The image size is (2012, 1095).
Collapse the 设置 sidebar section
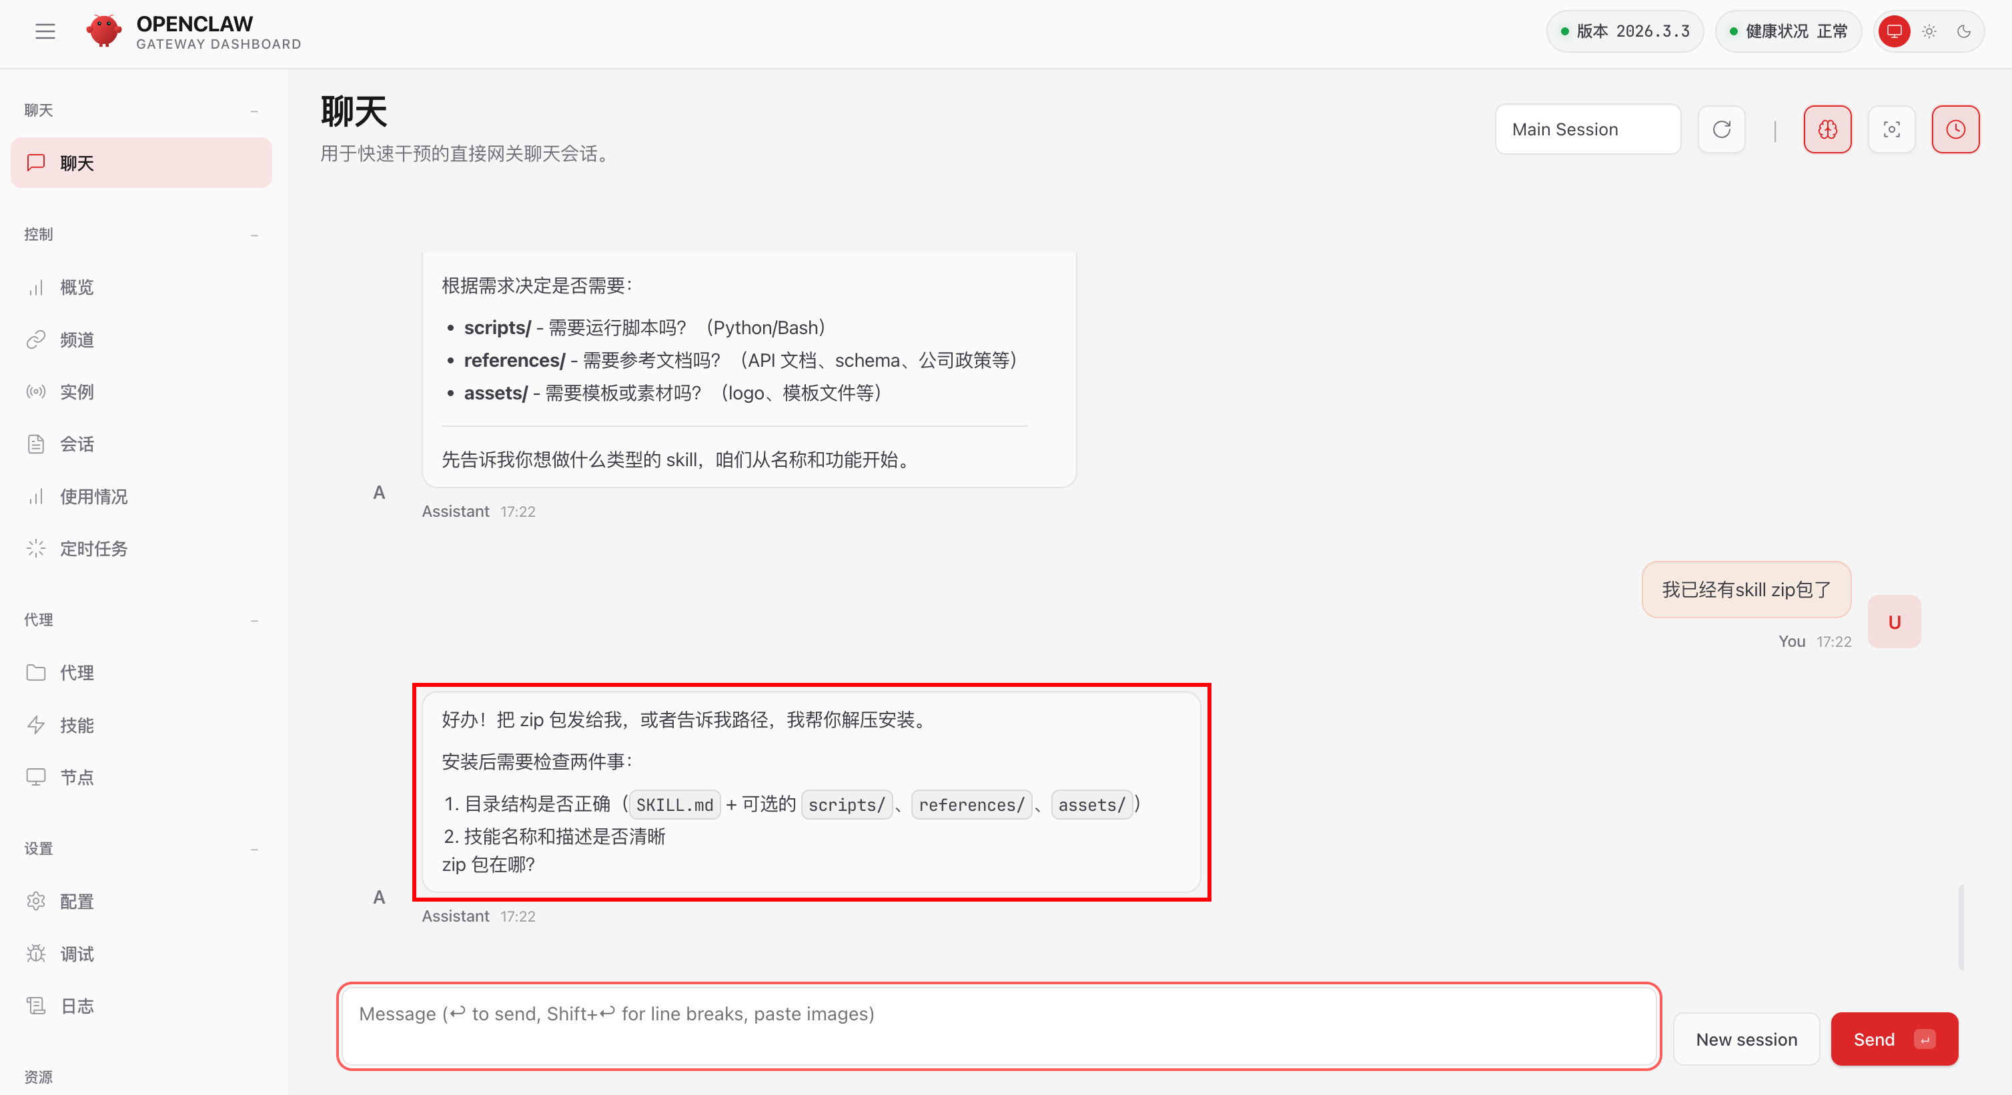point(254,849)
